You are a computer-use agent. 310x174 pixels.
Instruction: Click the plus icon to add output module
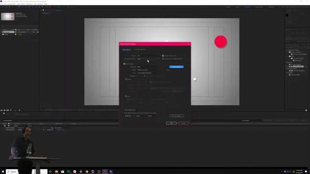[44, 130]
